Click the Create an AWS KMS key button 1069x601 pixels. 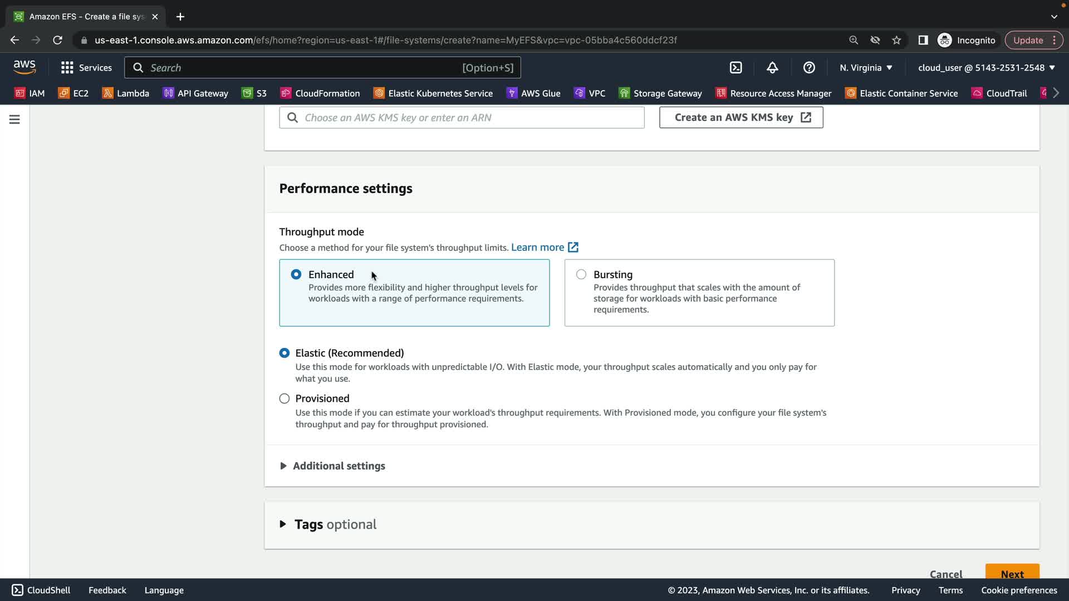[741, 117]
